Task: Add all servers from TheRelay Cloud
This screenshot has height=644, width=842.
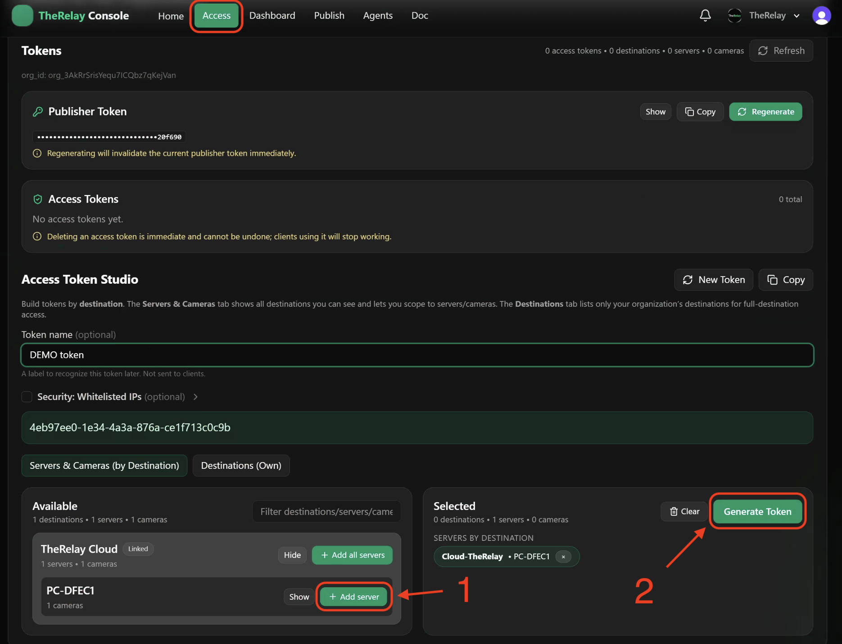Action: [x=352, y=555]
